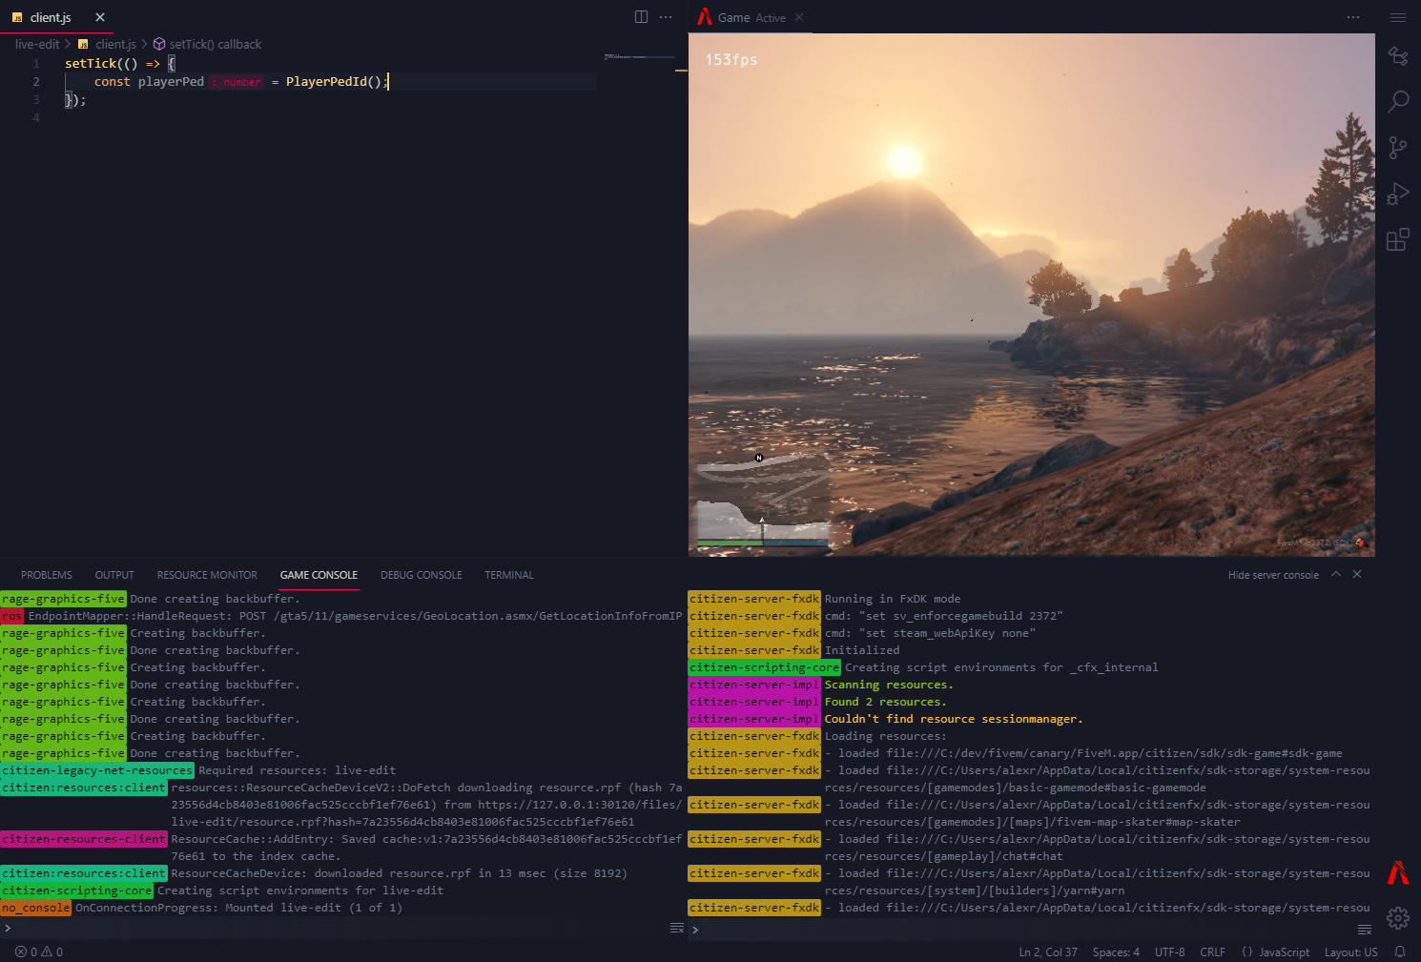
Task: Change indentation via Spaces: 4 status item
Action: 1115,951
